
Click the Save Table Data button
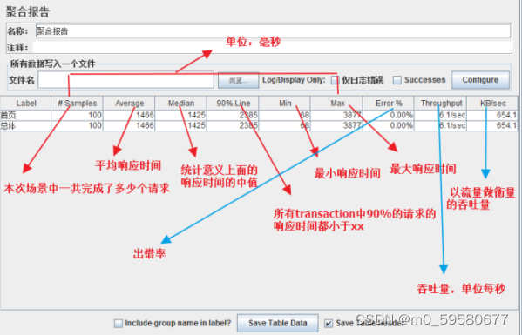click(x=278, y=323)
